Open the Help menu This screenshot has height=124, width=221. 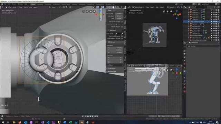26,4
